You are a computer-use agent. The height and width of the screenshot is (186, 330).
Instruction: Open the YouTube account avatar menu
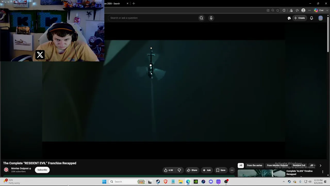click(320, 18)
